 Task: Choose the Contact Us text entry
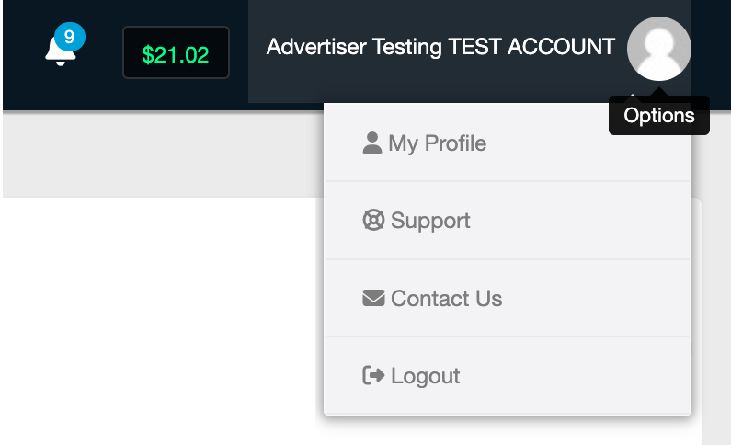(447, 299)
